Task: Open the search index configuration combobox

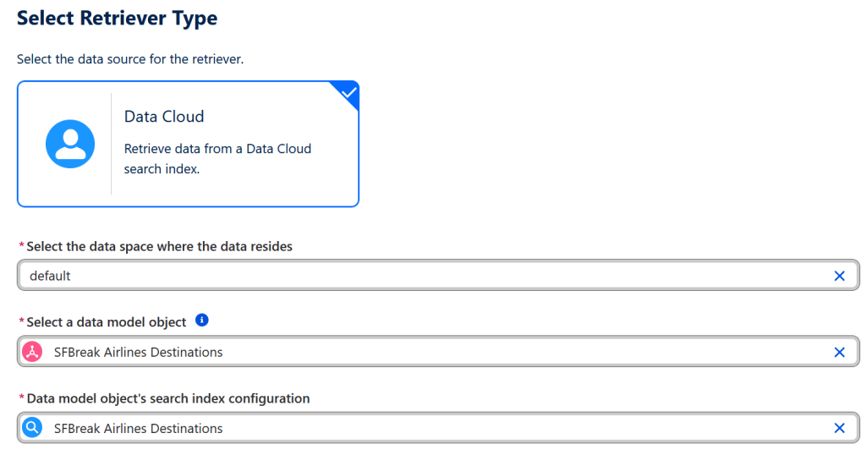Action: [x=438, y=428]
